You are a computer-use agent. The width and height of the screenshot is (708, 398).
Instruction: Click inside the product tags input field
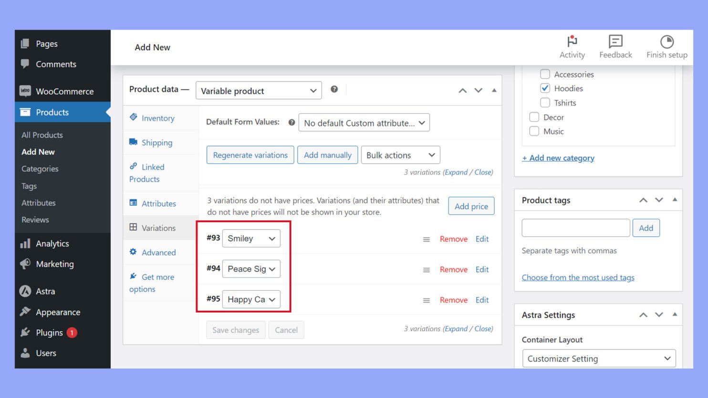pos(575,227)
